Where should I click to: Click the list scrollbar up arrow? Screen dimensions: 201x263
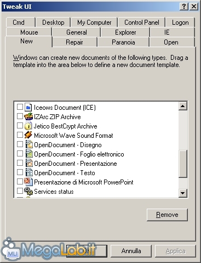pyautogui.click(x=183, y=106)
